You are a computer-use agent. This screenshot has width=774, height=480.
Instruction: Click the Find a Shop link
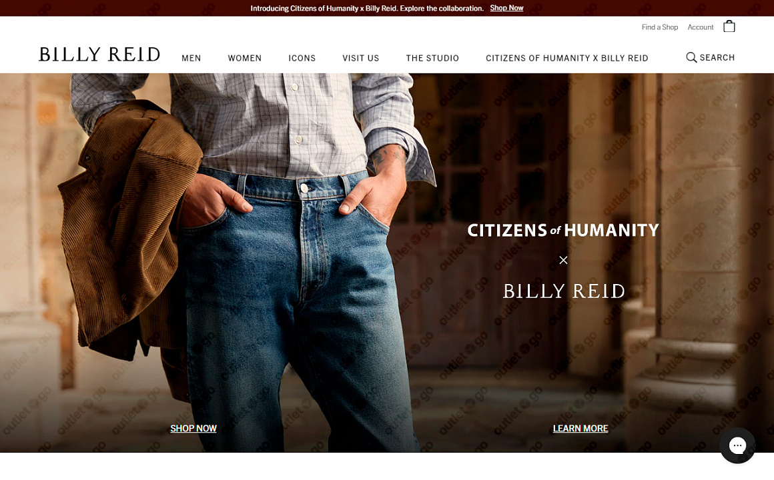(659, 27)
